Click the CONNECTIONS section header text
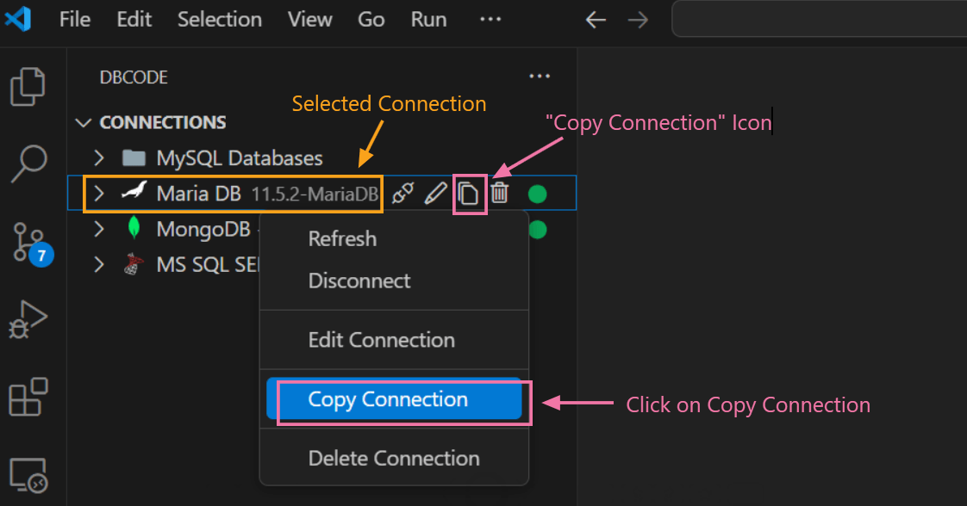This screenshot has height=506, width=967. [x=163, y=122]
